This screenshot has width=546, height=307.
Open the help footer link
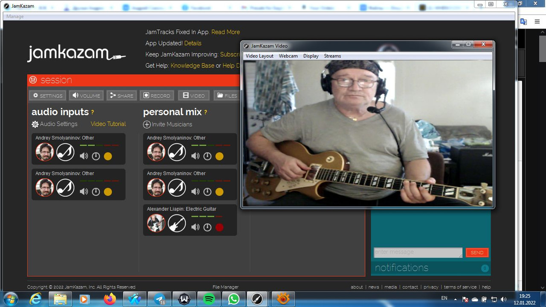[486, 287]
